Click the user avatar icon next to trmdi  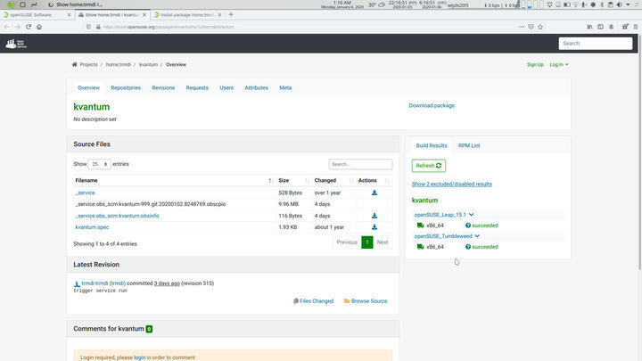point(77,283)
